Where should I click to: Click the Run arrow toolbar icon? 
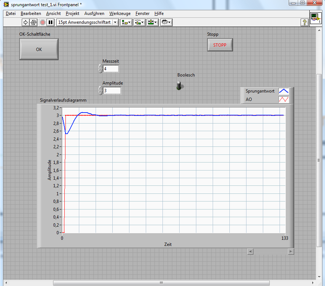tap(25, 22)
